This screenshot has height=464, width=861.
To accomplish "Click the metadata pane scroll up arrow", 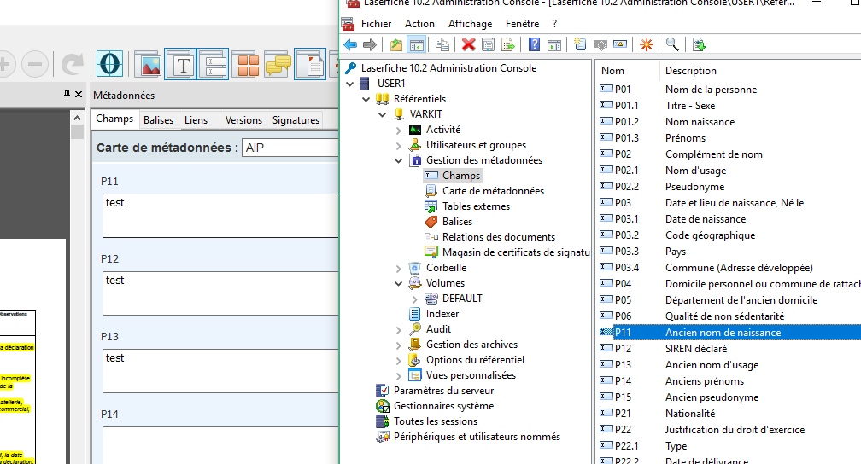I will point(78,118).
